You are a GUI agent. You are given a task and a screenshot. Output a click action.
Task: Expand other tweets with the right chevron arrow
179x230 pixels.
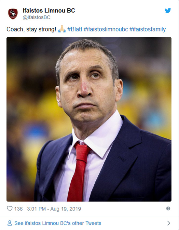(169, 223)
